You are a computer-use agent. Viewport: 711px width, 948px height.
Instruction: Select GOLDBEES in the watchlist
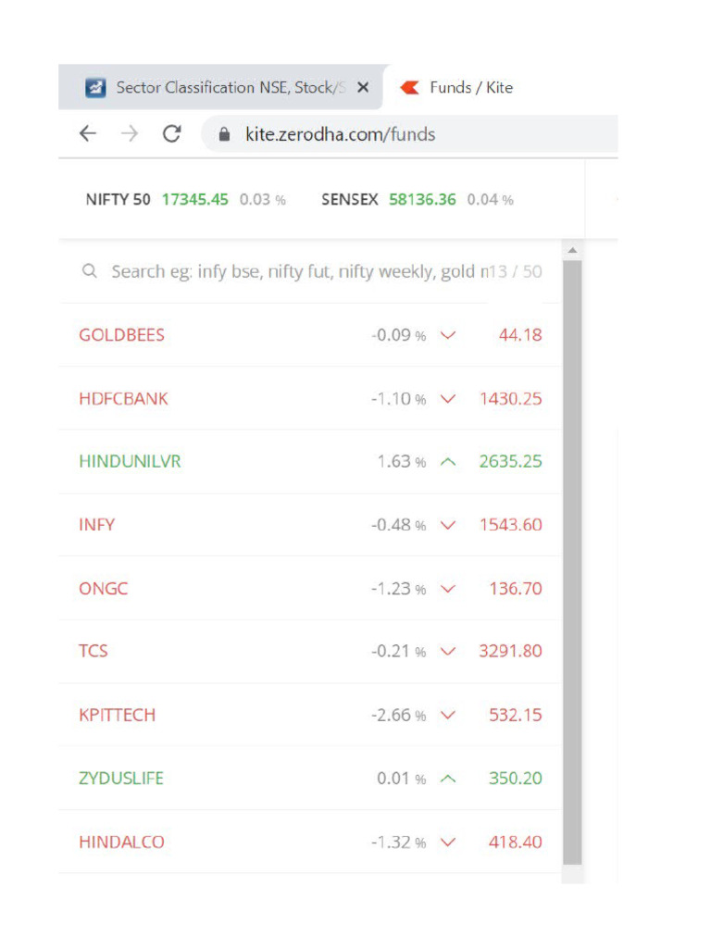(122, 335)
